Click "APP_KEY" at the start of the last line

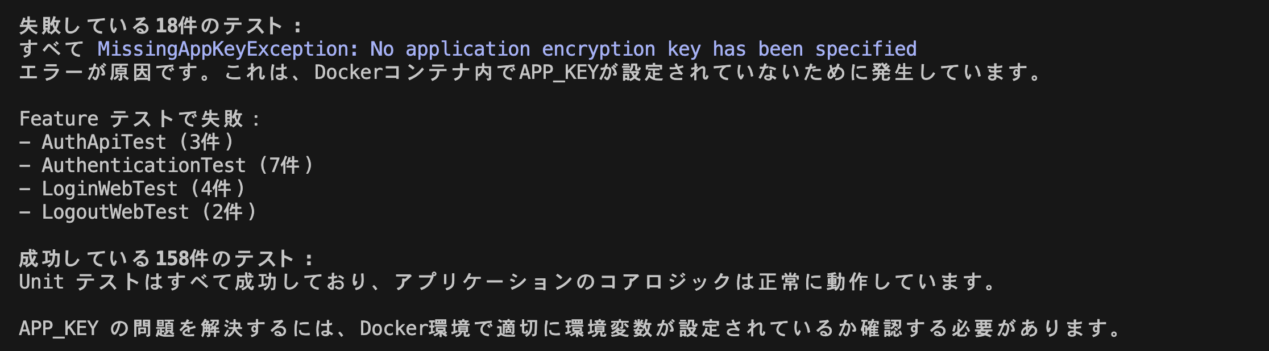tap(59, 328)
